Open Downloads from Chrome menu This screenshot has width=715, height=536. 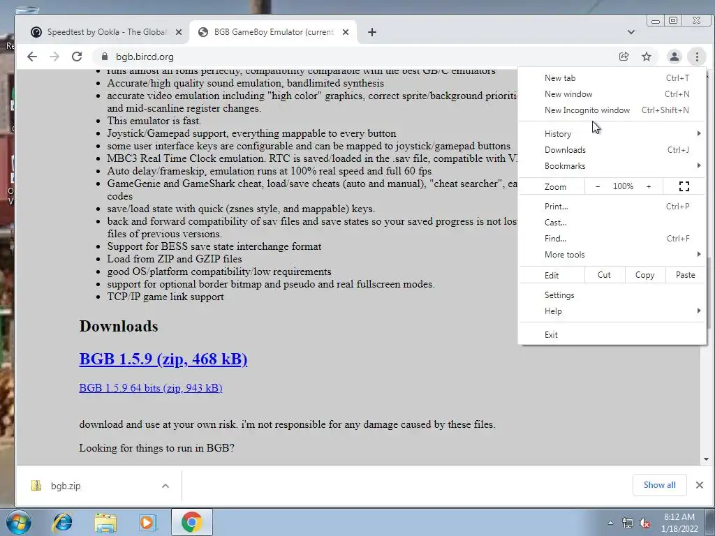pyautogui.click(x=612, y=150)
